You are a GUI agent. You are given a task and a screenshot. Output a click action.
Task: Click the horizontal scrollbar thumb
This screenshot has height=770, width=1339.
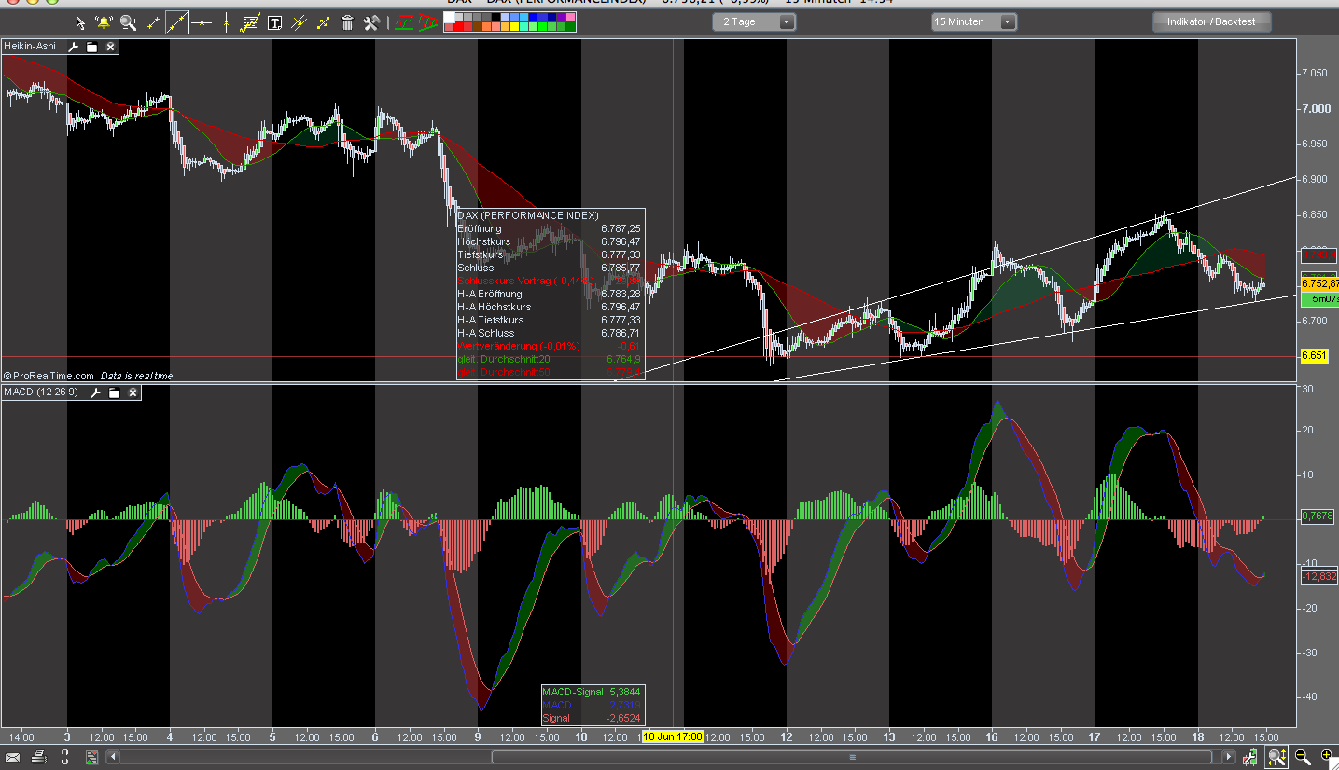pyautogui.click(x=852, y=757)
